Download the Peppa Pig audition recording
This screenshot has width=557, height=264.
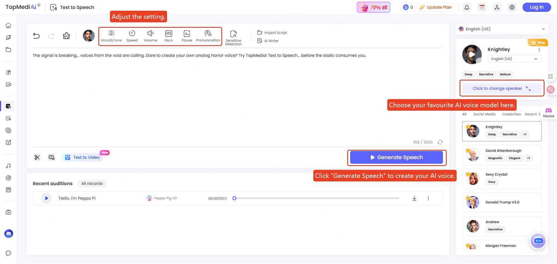pos(414,198)
